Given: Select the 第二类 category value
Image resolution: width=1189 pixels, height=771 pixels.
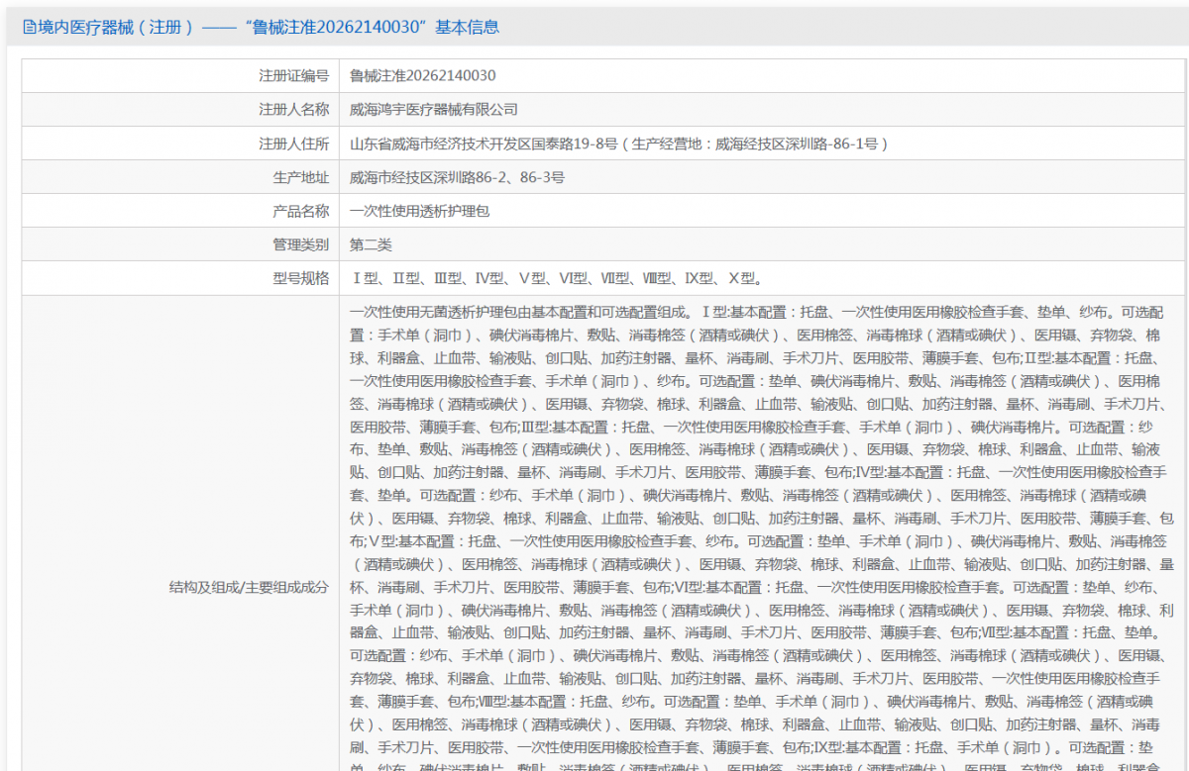Looking at the screenshot, I should (372, 243).
